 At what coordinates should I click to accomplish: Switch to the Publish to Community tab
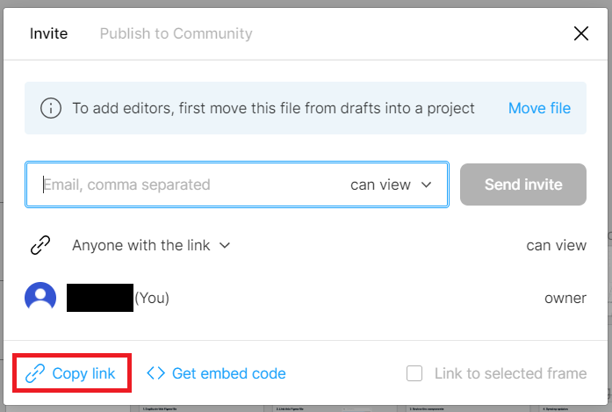(176, 33)
